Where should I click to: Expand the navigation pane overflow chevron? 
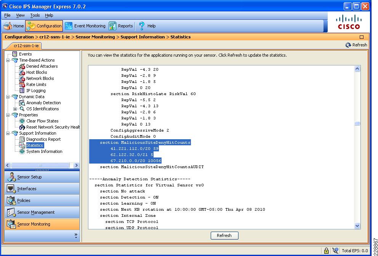click(76, 235)
